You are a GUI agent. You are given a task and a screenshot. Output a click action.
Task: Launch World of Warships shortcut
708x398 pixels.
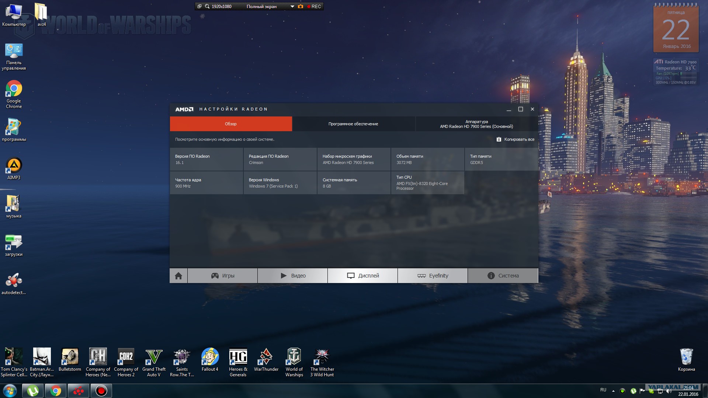294,362
